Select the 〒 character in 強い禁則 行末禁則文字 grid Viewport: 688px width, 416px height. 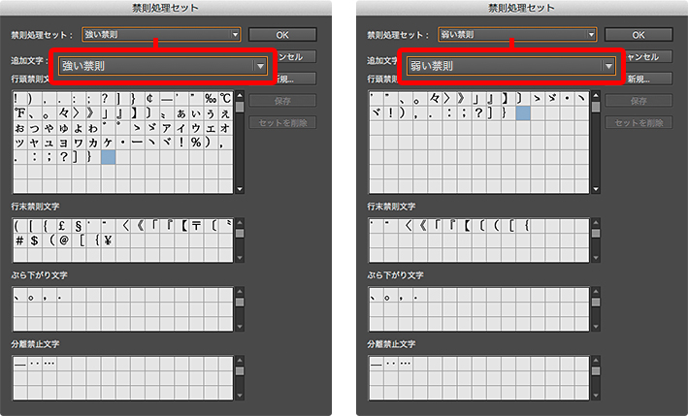click(196, 226)
